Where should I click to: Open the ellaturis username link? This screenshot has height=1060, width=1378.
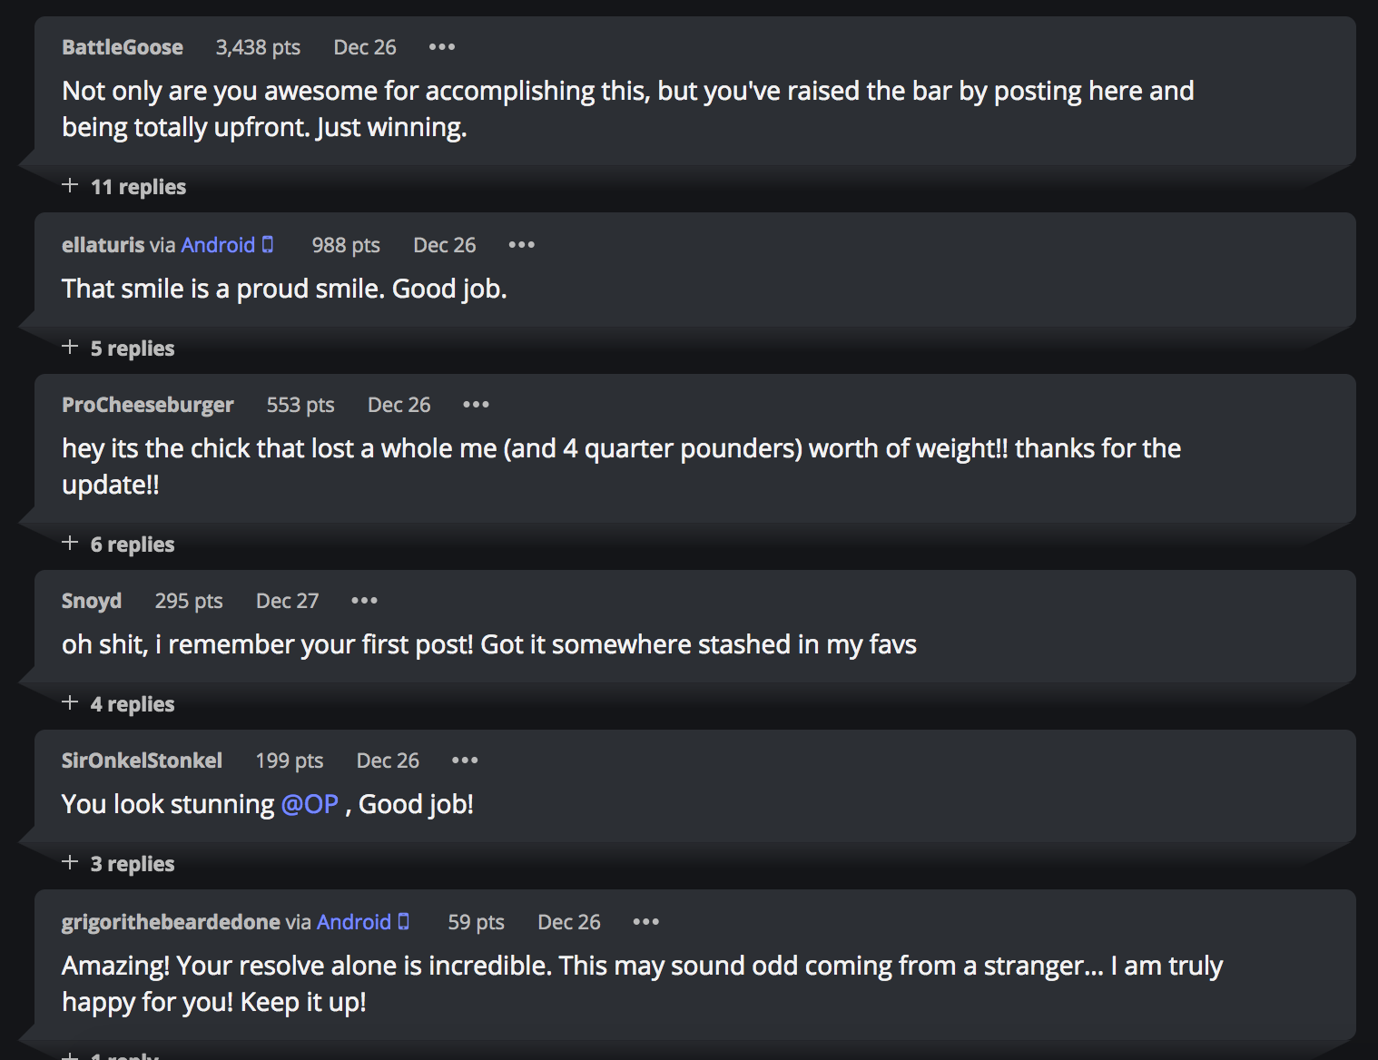(x=103, y=245)
